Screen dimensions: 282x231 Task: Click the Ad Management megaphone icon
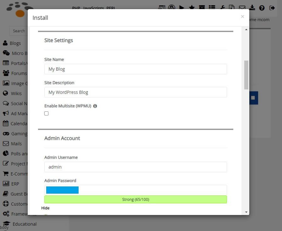coord(6,113)
